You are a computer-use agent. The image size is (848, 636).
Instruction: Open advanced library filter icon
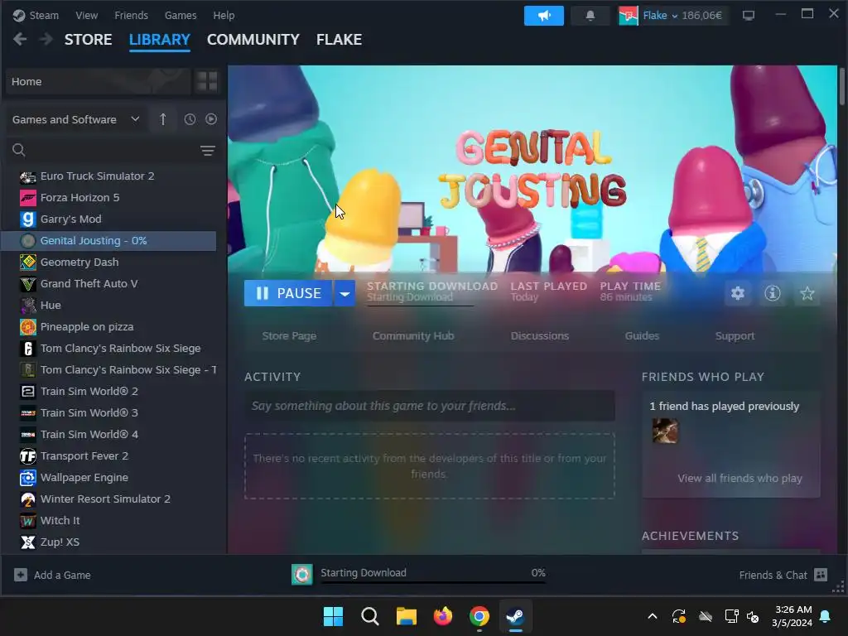tap(208, 151)
